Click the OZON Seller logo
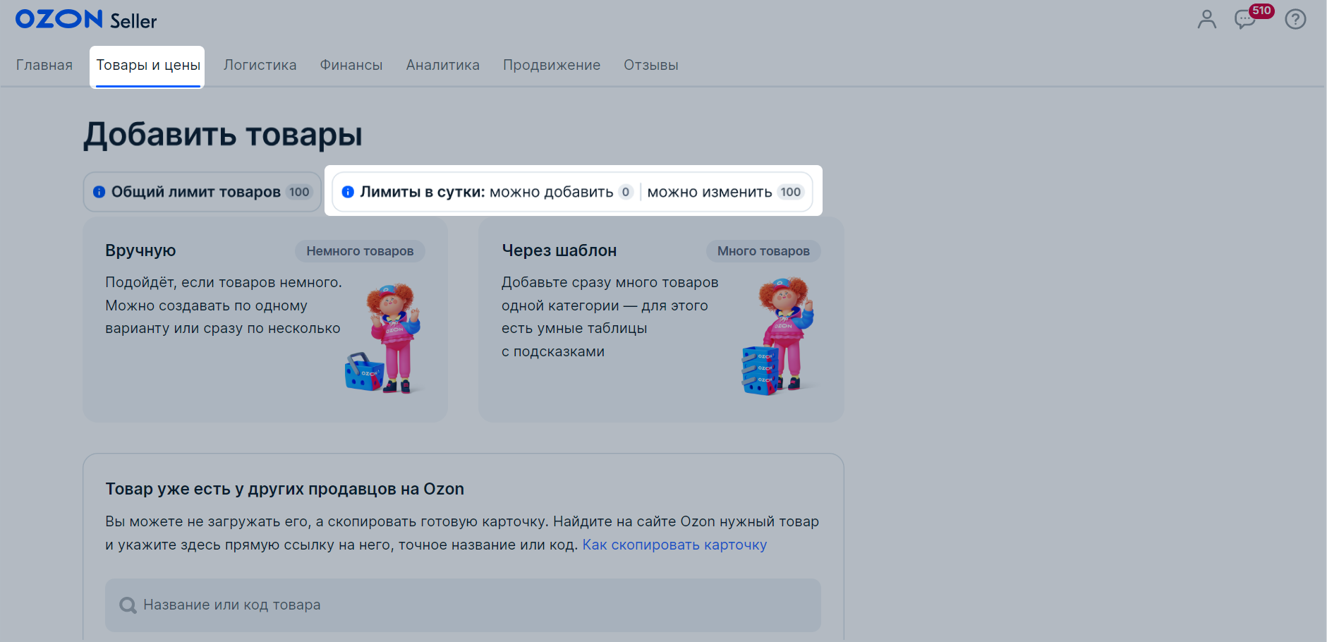Screen dimensions: 1327x642 coord(86,20)
